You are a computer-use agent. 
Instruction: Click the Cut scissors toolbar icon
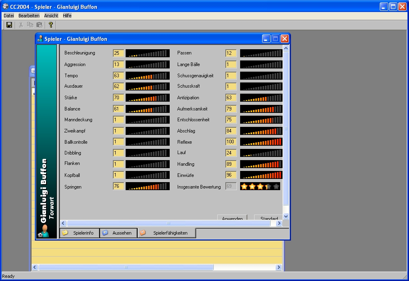click(x=21, y=25)
